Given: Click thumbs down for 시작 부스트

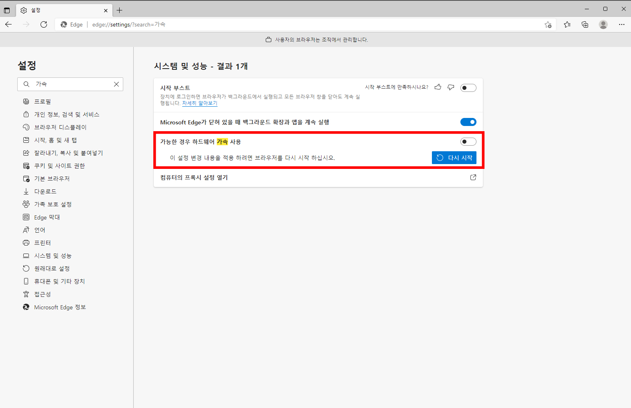Looking at the screenshot, I should [x=451, y=87].
